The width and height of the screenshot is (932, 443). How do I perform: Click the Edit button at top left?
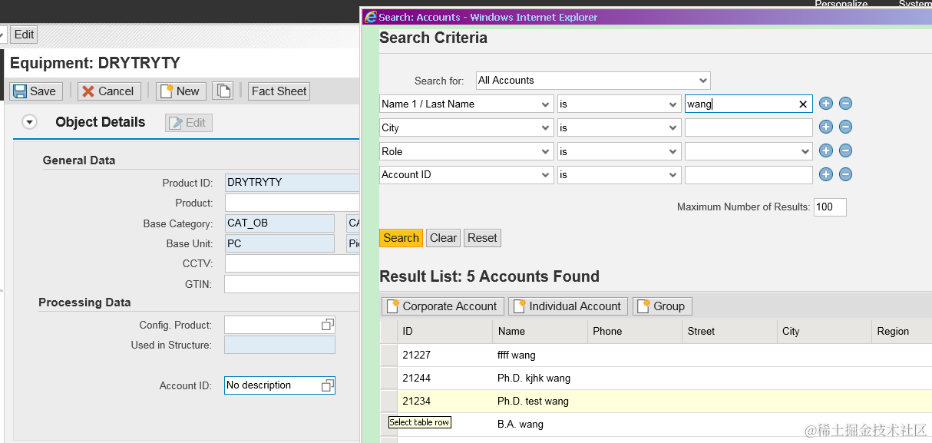point(24,35)
